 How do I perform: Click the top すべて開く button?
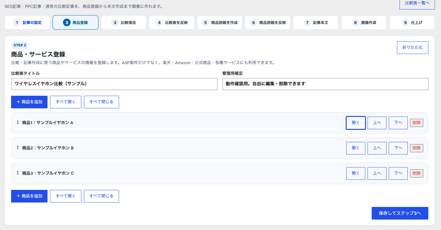click(66, 102)
